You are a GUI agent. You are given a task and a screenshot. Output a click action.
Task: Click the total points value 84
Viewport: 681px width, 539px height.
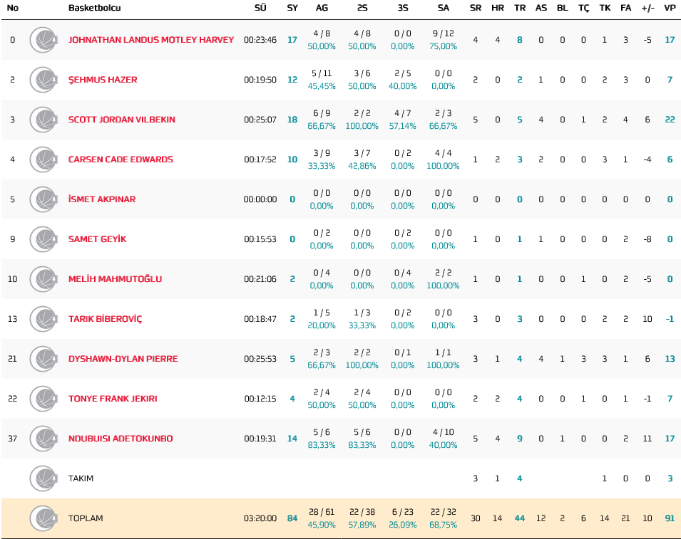pyautogui.click(x=292, y=518)
